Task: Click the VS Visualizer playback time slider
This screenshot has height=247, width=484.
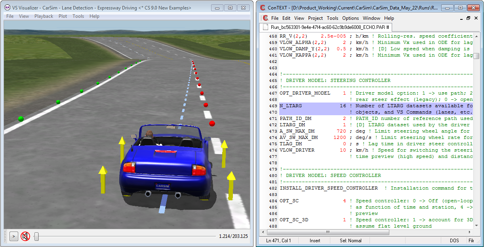Action: pyautogui.click(x=36, y=236)
